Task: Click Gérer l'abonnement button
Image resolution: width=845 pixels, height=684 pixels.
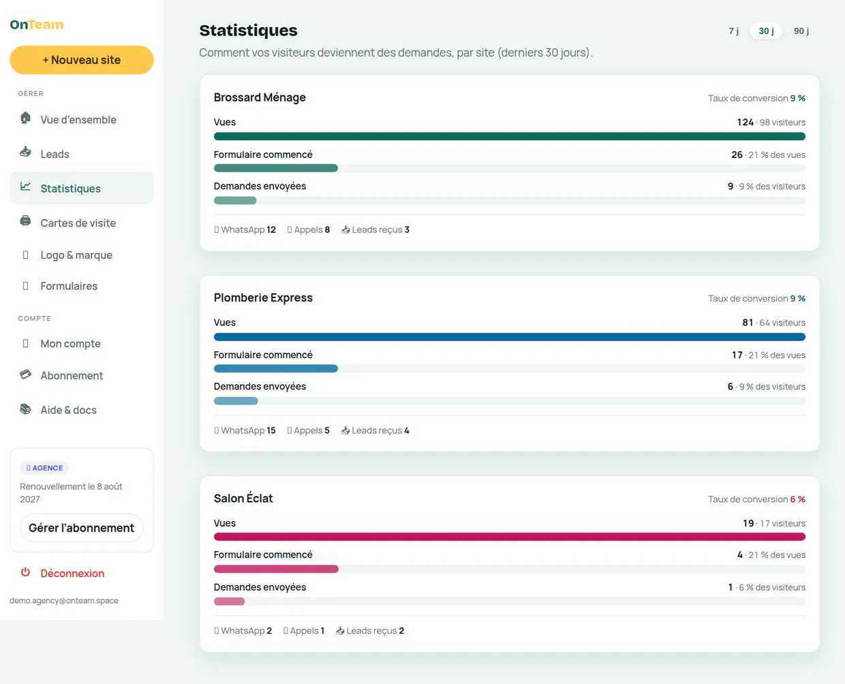Action: coord(82,528)
